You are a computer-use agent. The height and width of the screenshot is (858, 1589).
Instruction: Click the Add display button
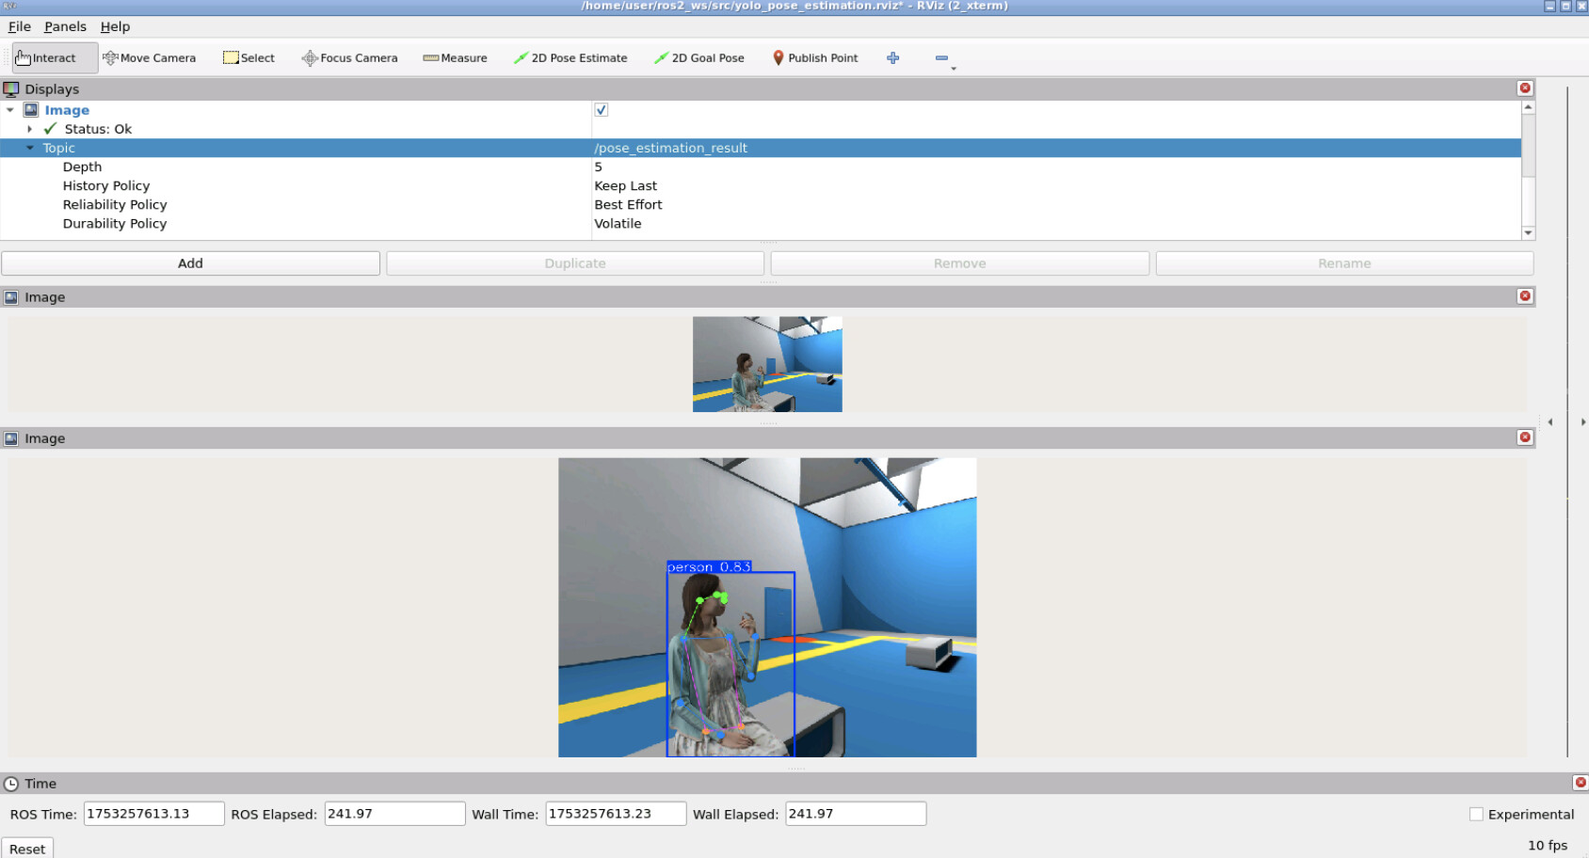point(190,263)
